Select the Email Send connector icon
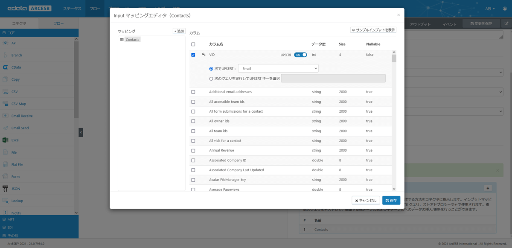This screenshot has width=512, height=248. pos(6,128)
